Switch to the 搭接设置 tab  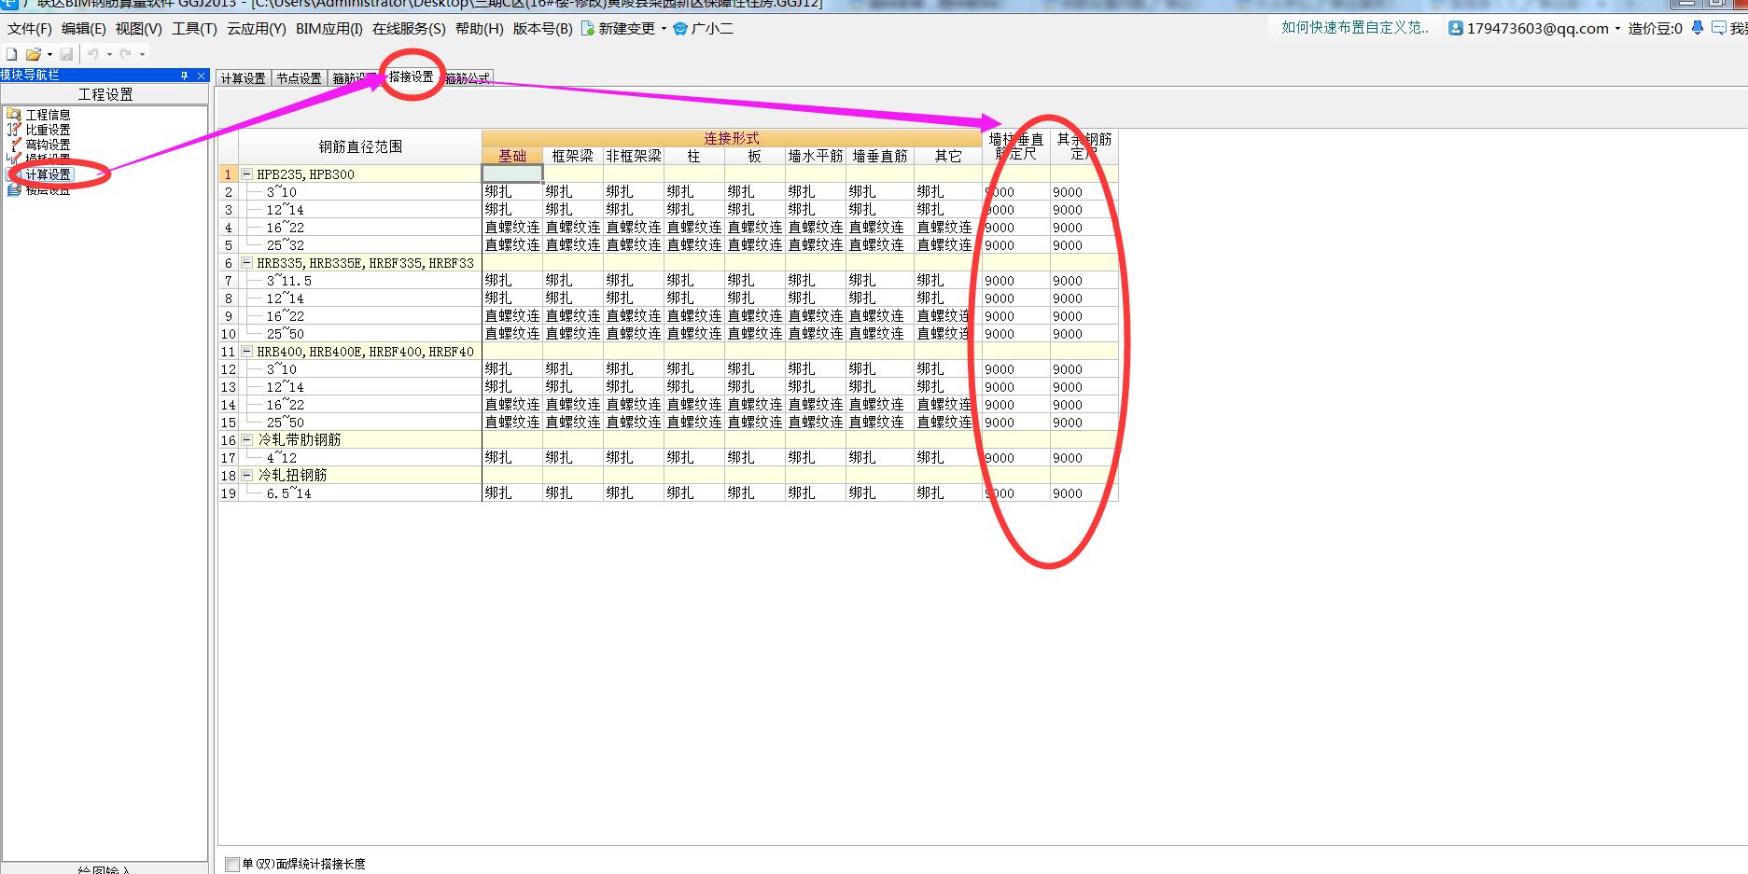point(412,76)
